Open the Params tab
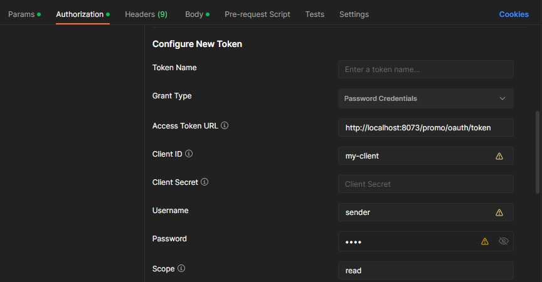 [x=24, y=14]
